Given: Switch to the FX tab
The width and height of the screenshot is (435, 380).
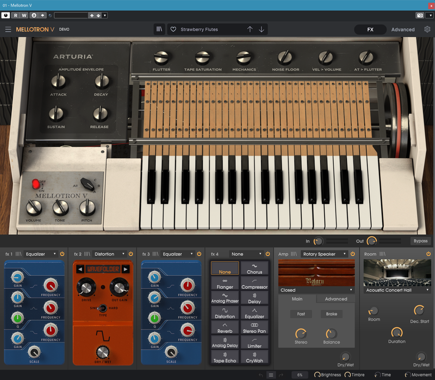Looking at the screenshot, I should [x=370, y=29].
